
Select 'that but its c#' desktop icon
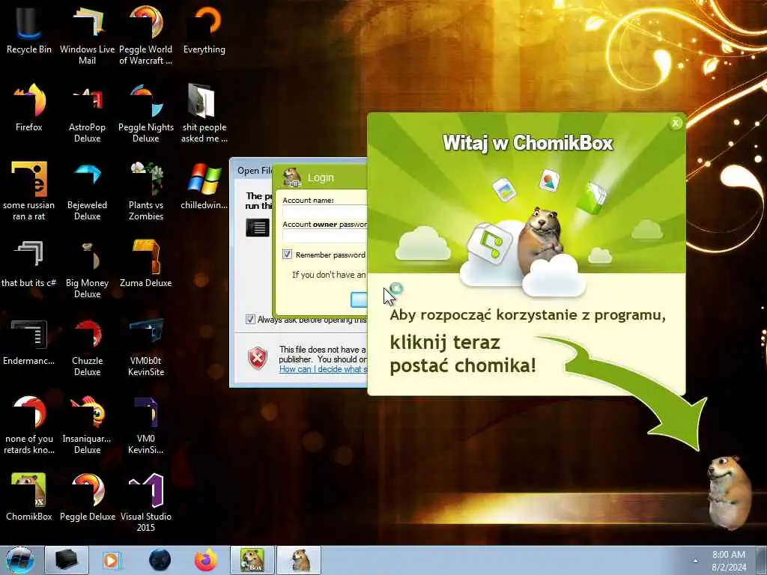[x=29, y=264]
